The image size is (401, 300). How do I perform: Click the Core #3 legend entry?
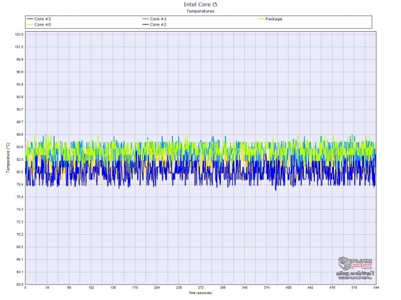coord(39,19)
